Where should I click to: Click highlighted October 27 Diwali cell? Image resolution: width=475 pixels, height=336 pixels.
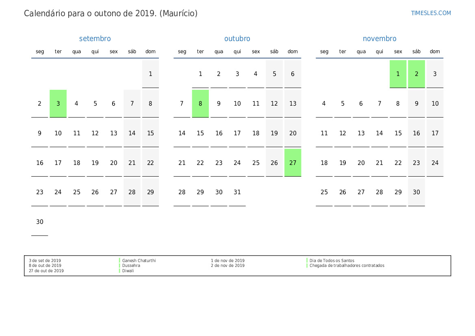tap(293, 163)
